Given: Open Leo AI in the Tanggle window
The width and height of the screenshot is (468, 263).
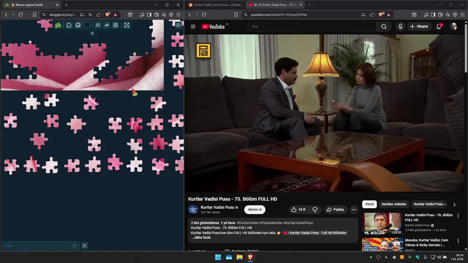Looking at the screenshot, I should point(164,15).
